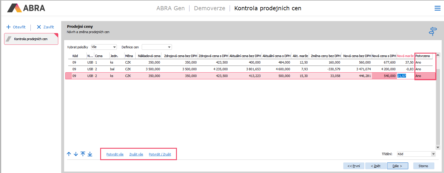Image resolution: width=444 pixels, height=173 pixels.
Task: Open the hamburger main menu
Action: (x=437, y=8)
